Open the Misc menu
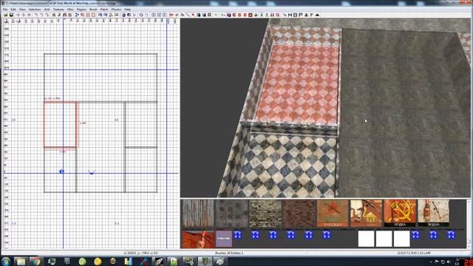This screenshot has width=473, height=266. [x=70, y=10]
